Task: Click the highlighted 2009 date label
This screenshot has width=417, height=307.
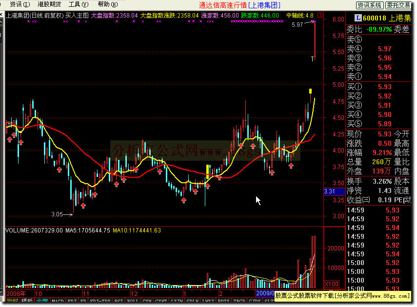Action: point(265,293)
